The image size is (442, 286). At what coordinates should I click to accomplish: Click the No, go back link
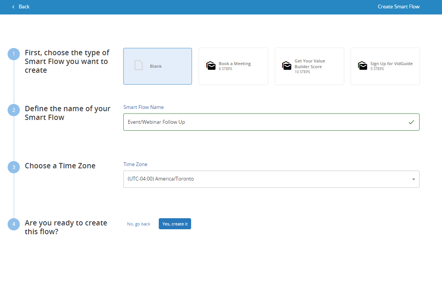[139, 224]
